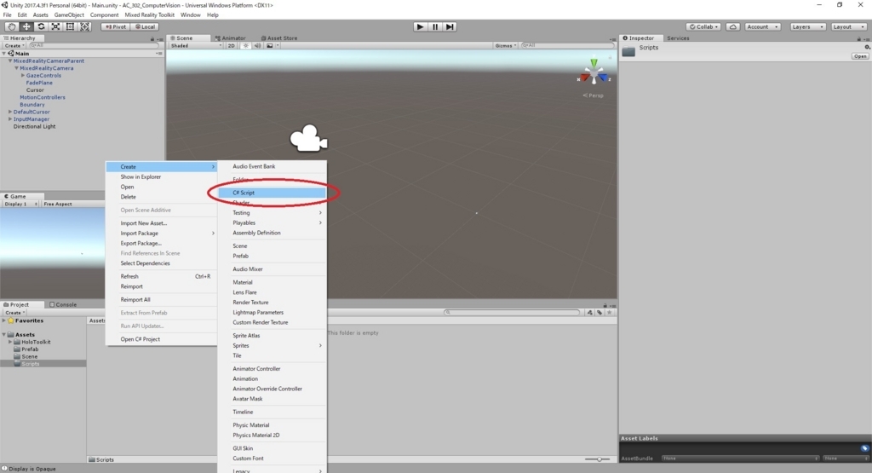Select Material in Create submenu

pos(272,282)
